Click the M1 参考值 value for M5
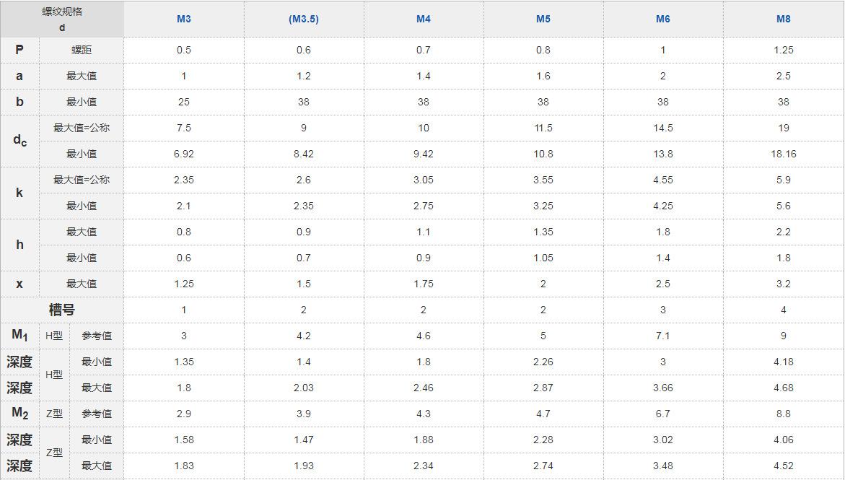Image resolution: width=845 pixels, height=480 pixels. (543, 336)
